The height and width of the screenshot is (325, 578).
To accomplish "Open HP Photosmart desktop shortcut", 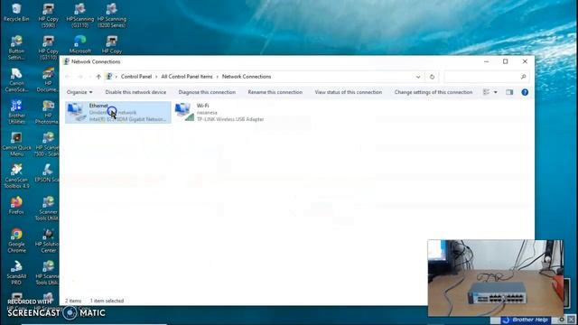I will [x=47, y=112].
